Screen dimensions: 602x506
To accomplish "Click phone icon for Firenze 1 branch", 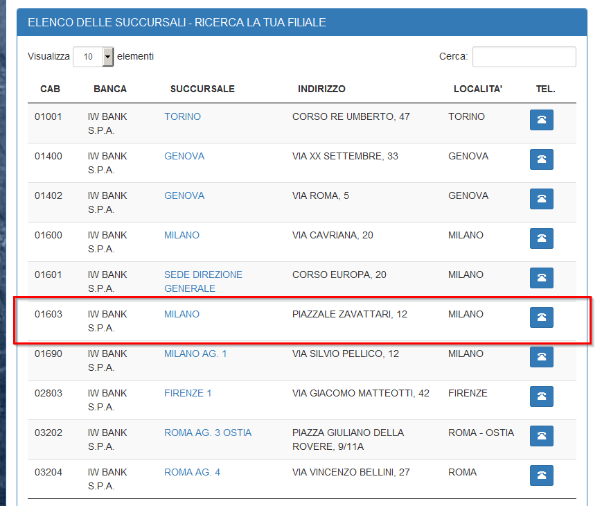I will pos(541,396).
